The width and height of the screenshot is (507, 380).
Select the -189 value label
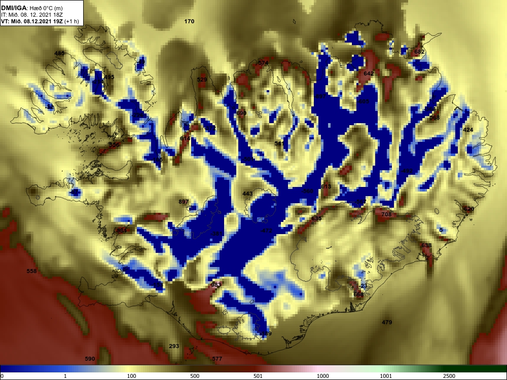click(266, 333)
